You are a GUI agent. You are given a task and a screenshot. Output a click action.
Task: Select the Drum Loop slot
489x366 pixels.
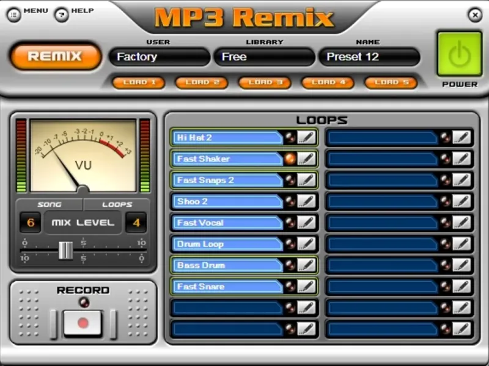(227, 244)
